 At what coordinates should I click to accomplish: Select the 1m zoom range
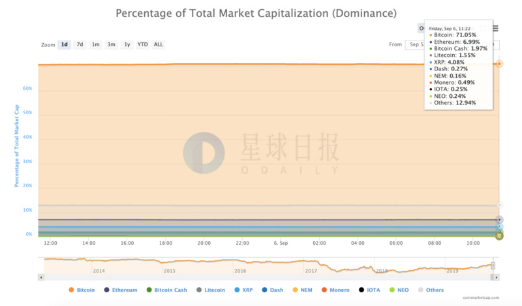tap(95, 44)
